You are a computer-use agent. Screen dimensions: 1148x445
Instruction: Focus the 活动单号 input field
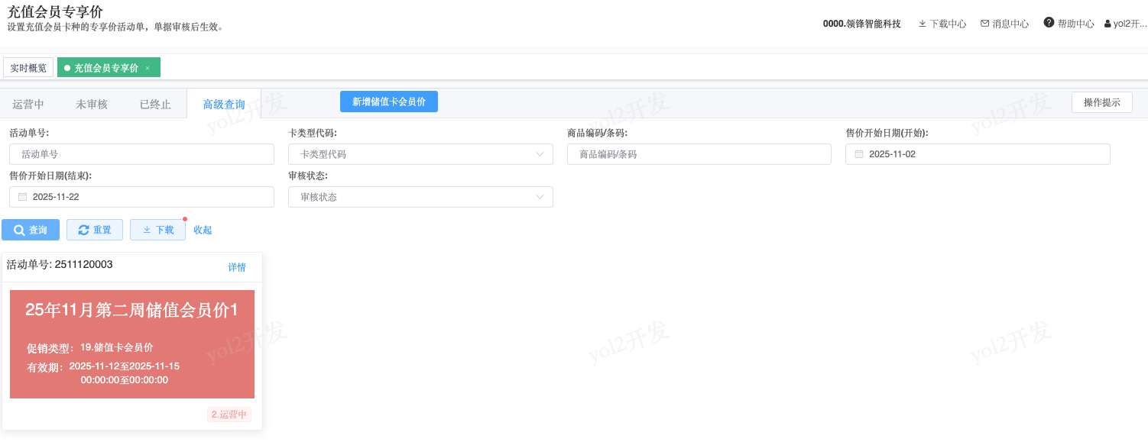(141, 154)
